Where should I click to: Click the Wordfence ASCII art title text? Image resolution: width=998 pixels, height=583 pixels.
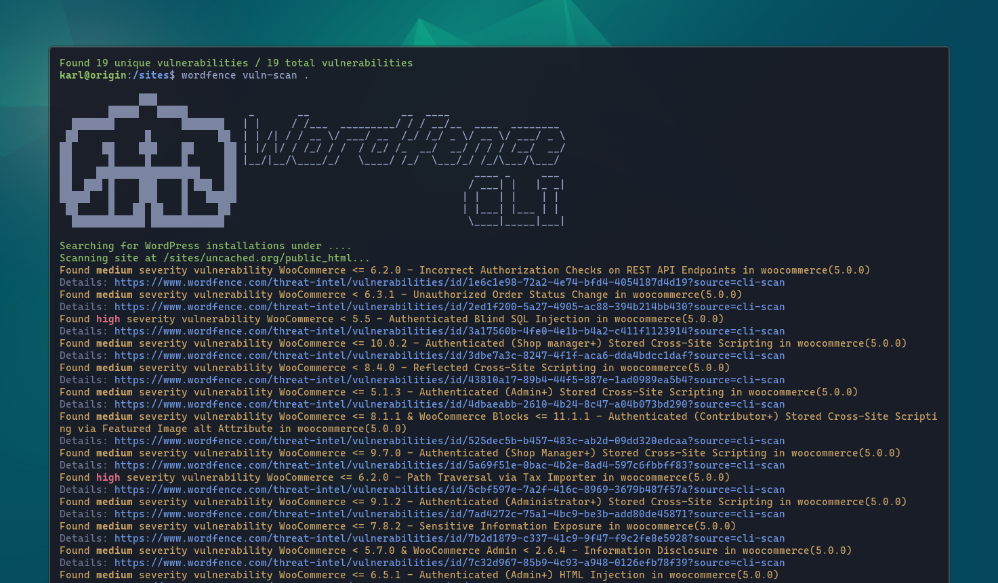point(404,139)
